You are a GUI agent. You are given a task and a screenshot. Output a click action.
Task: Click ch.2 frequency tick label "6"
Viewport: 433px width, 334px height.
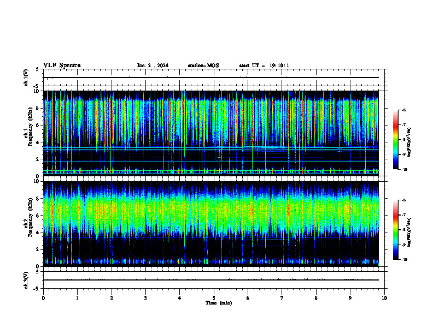coord(38,216)
